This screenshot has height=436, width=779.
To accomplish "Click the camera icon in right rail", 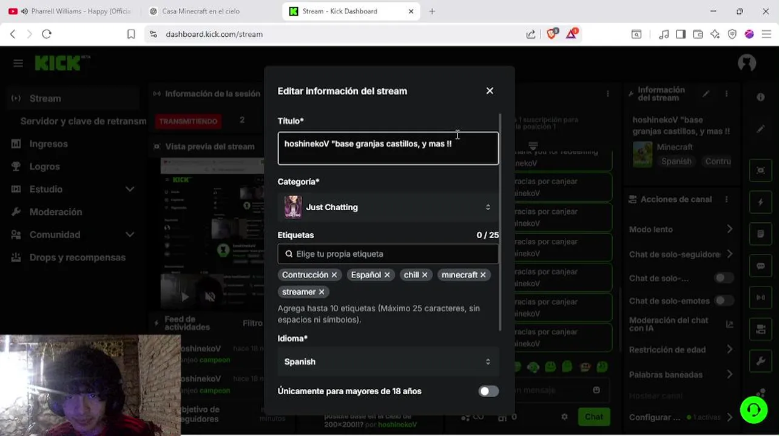I will click(761, 329).
